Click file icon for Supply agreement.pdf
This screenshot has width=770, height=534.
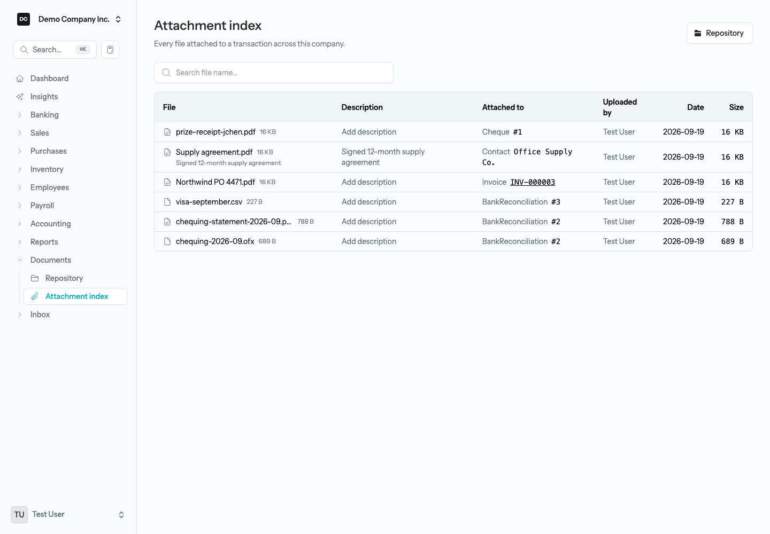coord(167,152)
